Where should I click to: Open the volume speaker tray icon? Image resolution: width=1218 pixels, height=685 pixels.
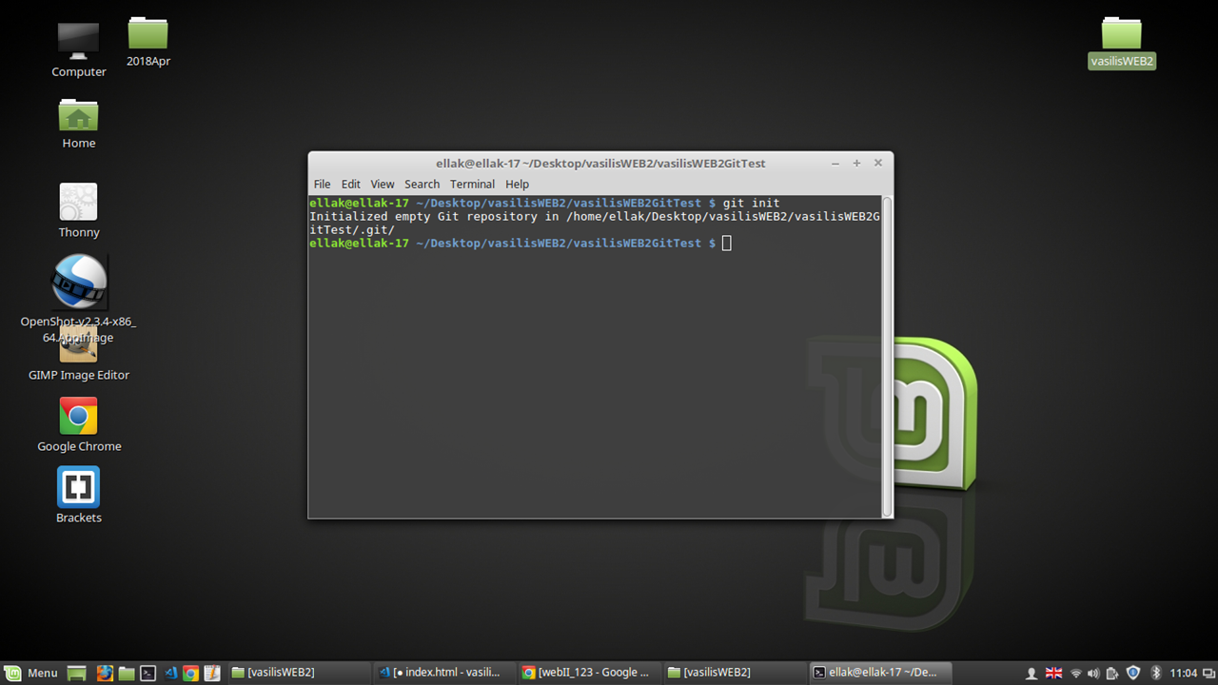click(1093, 673)
